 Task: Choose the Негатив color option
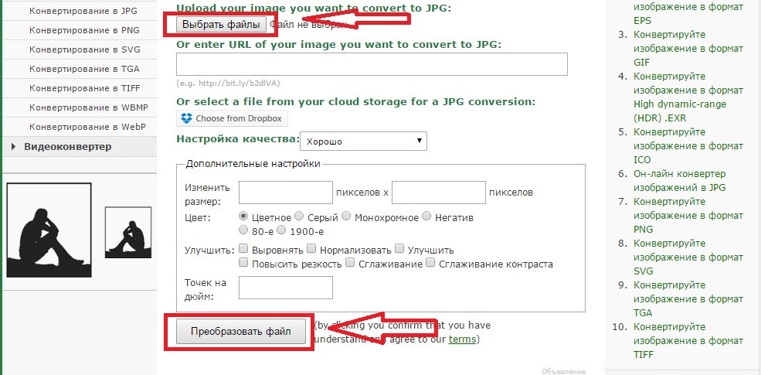tap(426, 217)
